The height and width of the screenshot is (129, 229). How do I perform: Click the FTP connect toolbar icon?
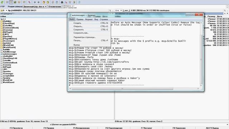pyautogui.click(x=53, y=2)
